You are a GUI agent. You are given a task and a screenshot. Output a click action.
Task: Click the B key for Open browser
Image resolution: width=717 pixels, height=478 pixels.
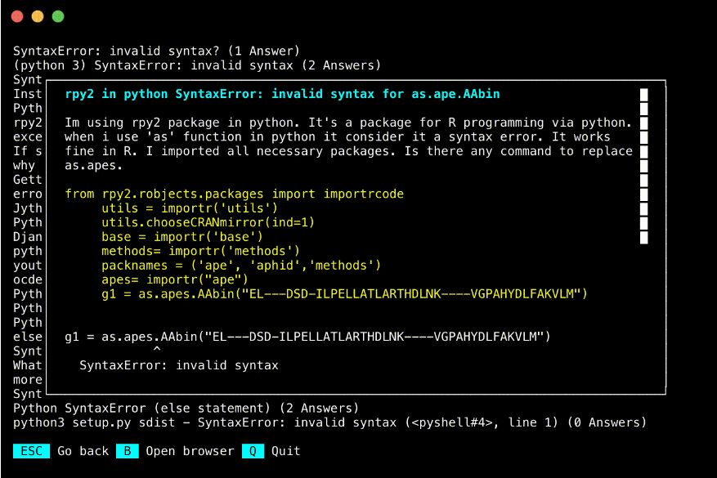(x=127, y=451)
